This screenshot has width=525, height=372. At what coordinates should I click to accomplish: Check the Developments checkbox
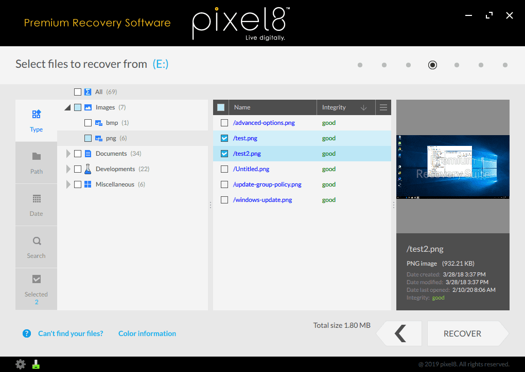pyautogui.click(x=78, y=169)
